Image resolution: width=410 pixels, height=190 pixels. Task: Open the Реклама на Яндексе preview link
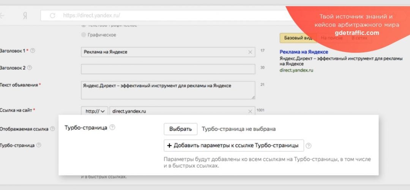tap(304, 52)
